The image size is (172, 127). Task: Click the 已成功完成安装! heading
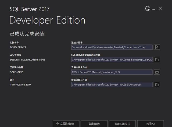click(x=28, y=34)
